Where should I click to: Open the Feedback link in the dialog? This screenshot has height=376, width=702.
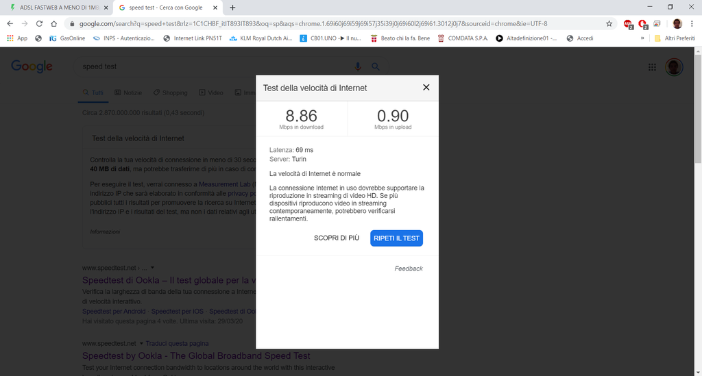(409, 268)
